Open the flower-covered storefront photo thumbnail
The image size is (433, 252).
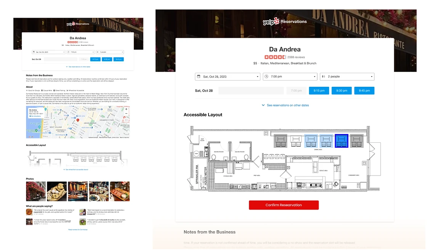(36, 191)
